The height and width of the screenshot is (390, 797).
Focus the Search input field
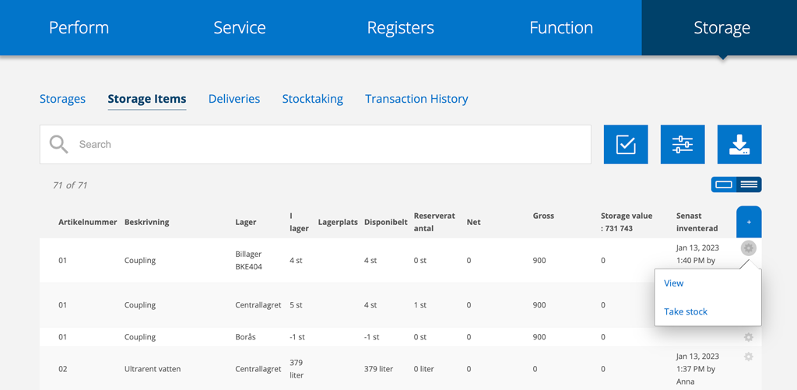coord(316,145)
